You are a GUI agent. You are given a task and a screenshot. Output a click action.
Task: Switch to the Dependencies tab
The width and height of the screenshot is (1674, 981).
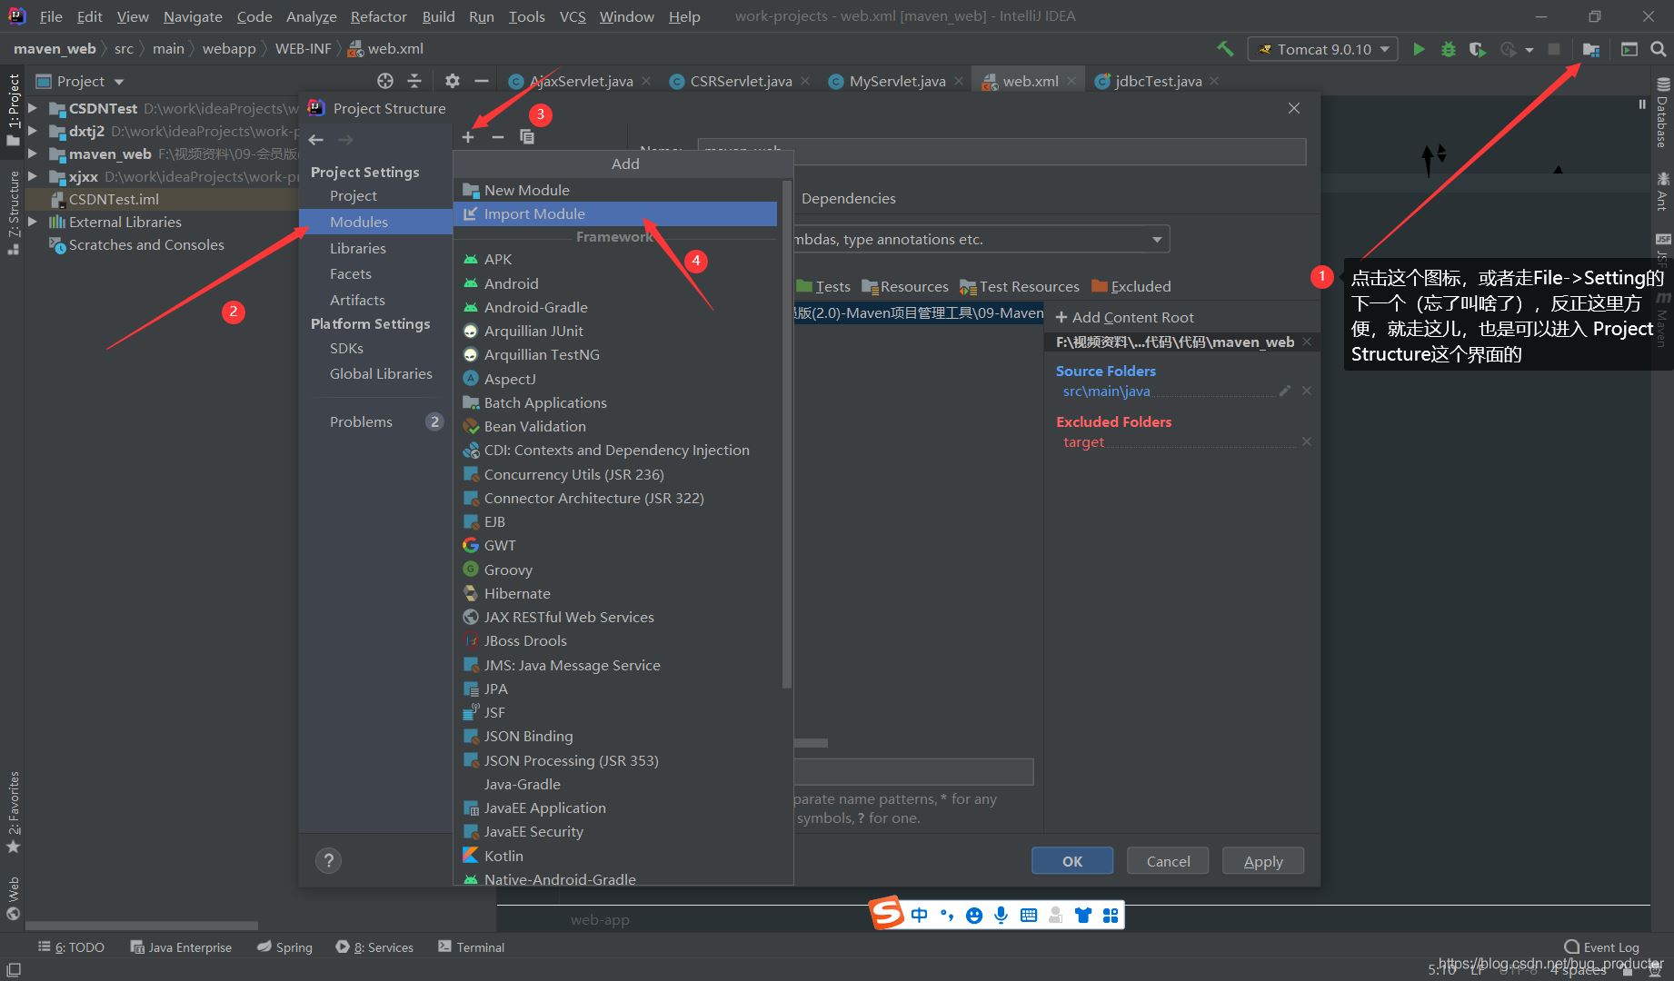849,198
